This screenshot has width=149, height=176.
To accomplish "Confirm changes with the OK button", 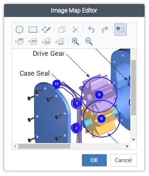I will (x=94, y=160).
